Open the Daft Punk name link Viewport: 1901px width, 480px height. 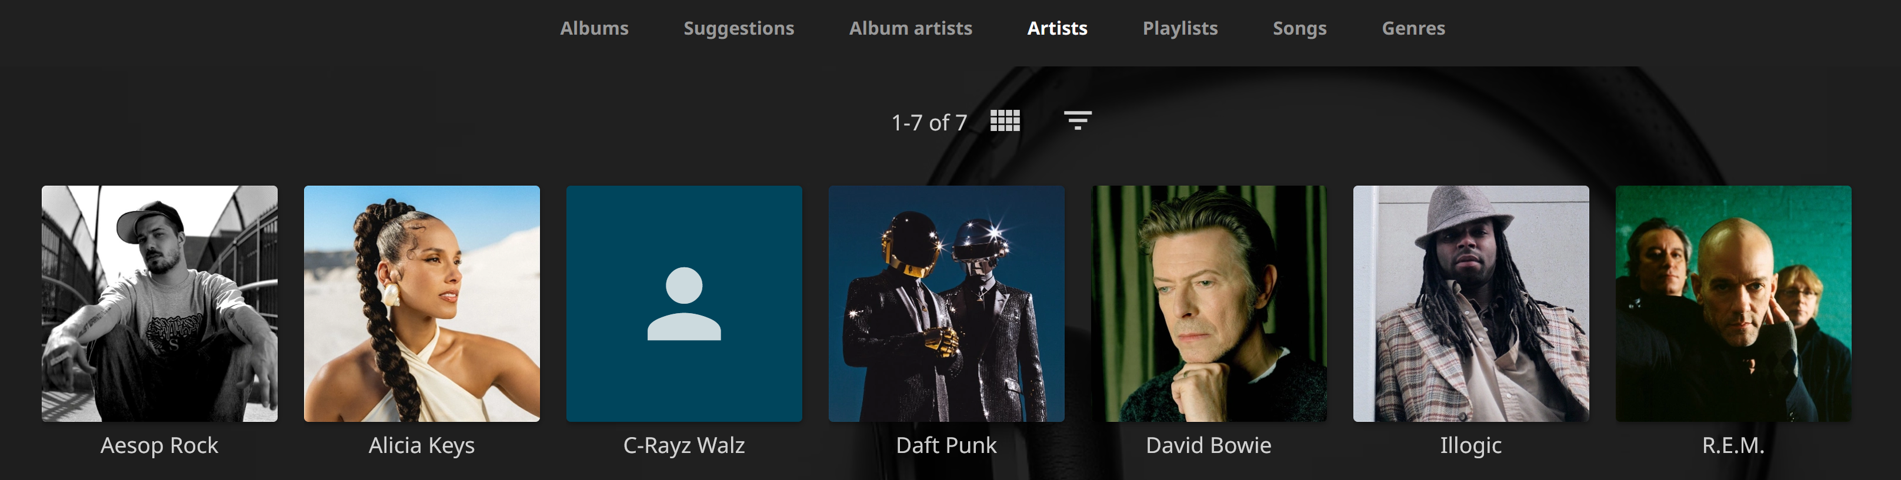[x=946, y=445]
